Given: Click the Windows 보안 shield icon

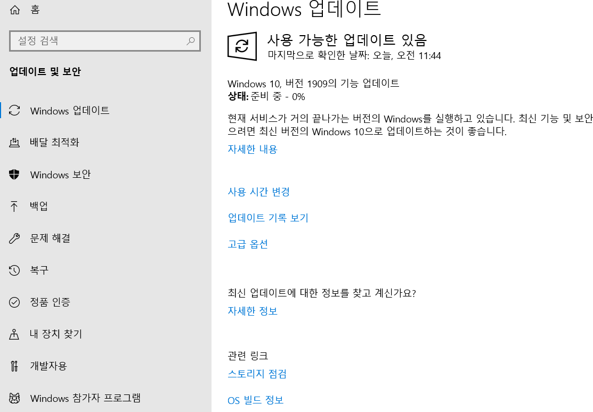Looking at the screenshot, I should click(14, 174).
